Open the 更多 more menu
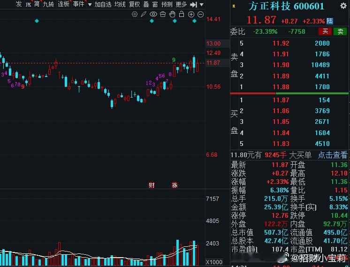The width and height of the screenshot is (350, 267). coord(181,4)
